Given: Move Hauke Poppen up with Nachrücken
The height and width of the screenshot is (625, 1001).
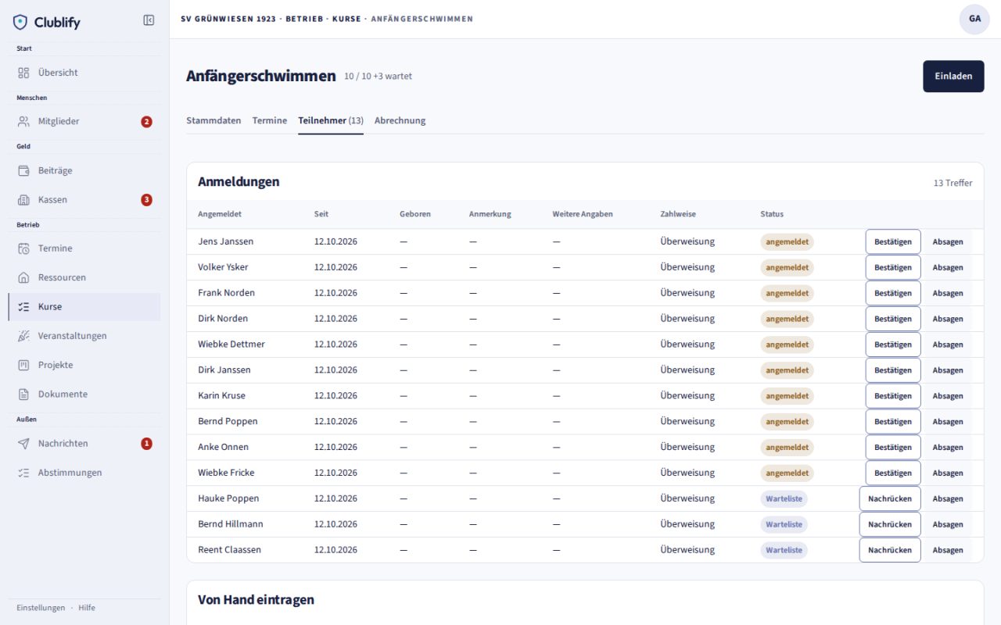Looking at the screenshot, I should click(x=890, y=499).
